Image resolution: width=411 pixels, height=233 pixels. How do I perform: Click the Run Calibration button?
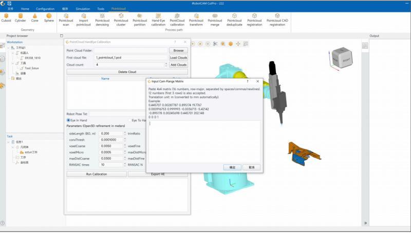[97, 174]
